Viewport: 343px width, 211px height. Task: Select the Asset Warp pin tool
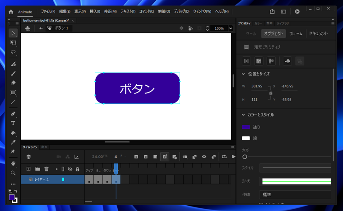13,151
